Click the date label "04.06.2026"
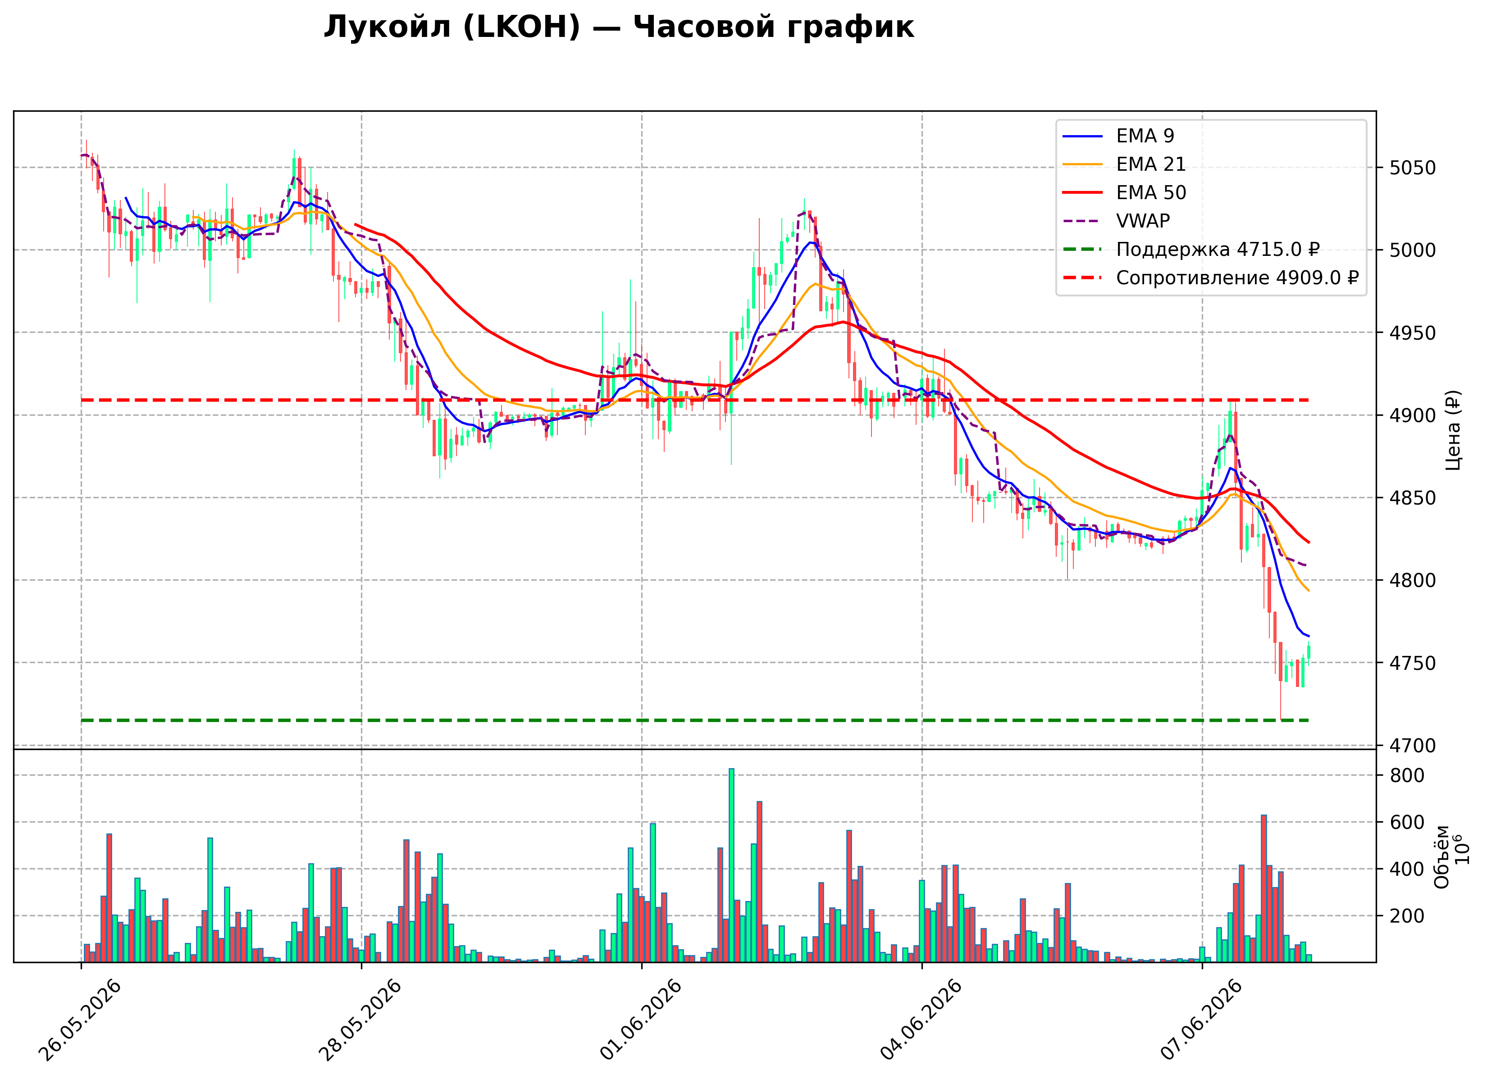Image resolution: width=1487 pixels, height=1078 pixels. click(x=921, y=1020)
